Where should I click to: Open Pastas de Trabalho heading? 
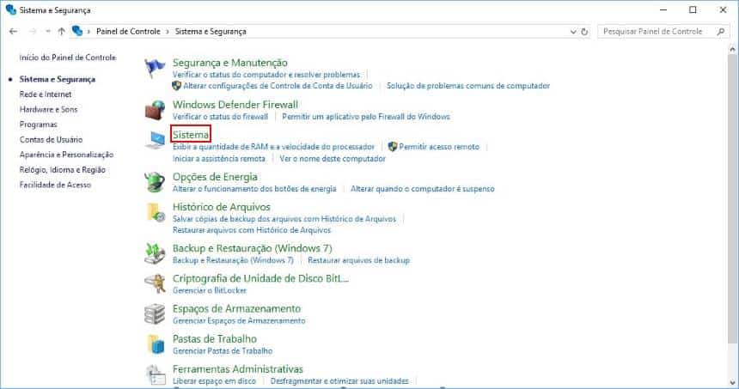click(x=215, y=338)
